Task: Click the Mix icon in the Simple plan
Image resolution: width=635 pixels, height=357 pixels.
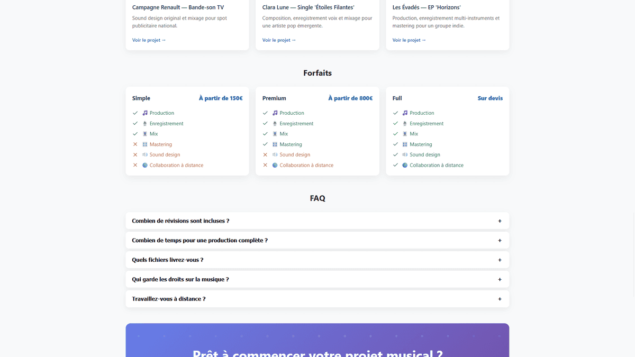Action: (x=145, y=134)
